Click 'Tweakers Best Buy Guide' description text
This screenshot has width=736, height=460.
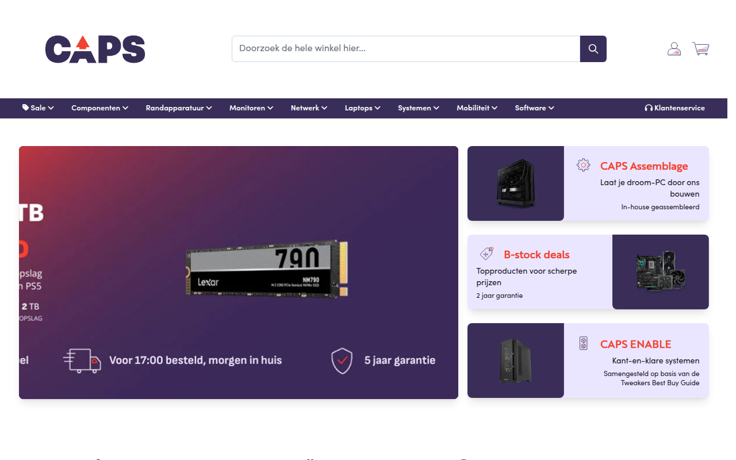pyautogui.click(x=651, y=378)
